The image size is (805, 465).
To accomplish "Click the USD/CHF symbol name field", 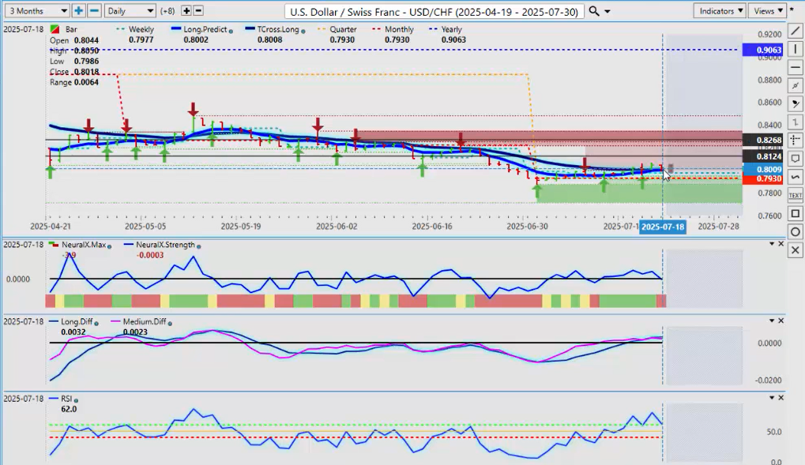I will click(x=434, y=11).
